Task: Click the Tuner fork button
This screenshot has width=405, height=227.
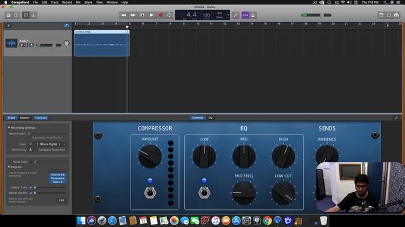Action: (x=235, y=15)
